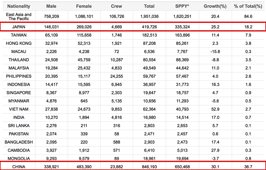266x170 pixels.
Task: Click Mongolia's SPPY value 19,694
Action: pos(182,158)
